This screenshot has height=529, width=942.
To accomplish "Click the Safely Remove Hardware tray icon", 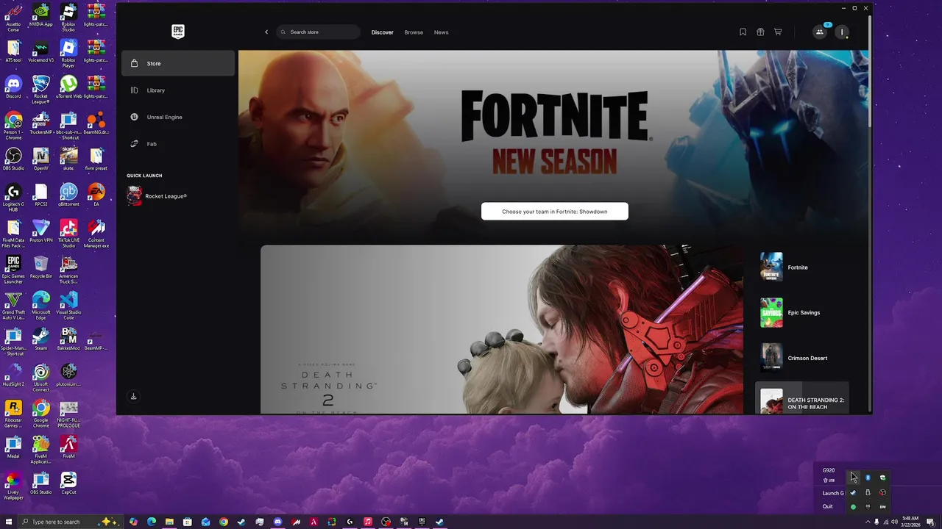I will pyautogui.click(x=868, y=492).
